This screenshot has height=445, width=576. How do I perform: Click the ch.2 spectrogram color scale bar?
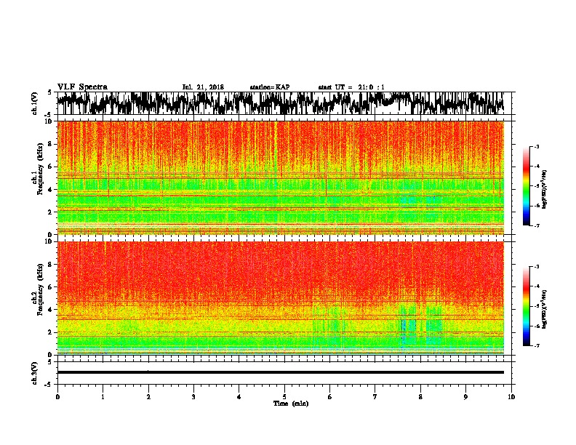(x=527, y=306)
